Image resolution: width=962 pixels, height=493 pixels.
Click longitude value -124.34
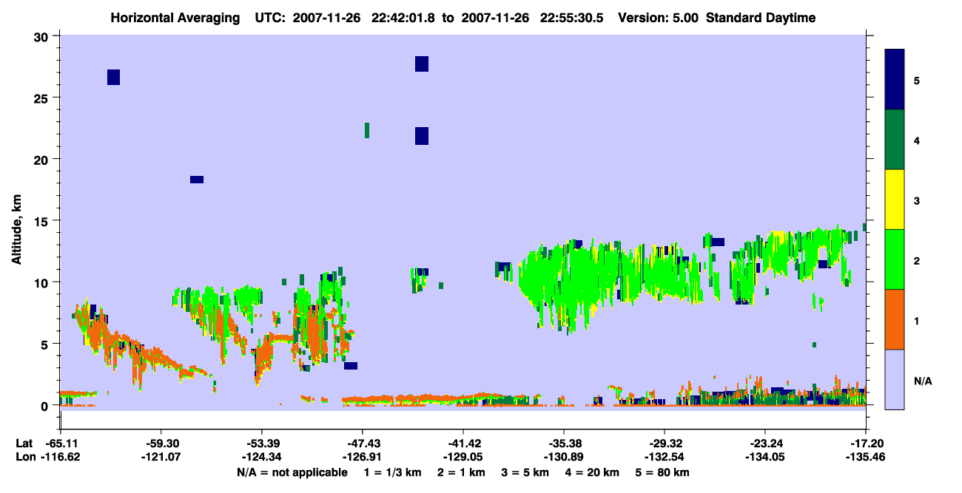tap(261, 458)
